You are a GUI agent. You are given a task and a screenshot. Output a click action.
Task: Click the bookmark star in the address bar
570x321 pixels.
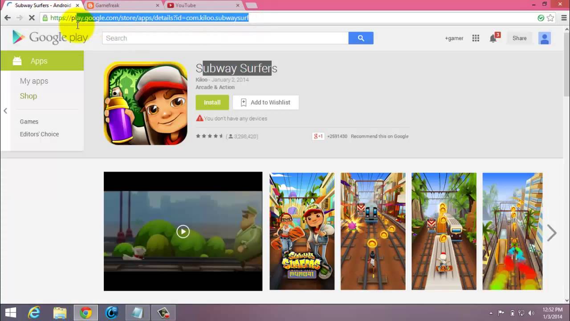click(x=550, y=18)
